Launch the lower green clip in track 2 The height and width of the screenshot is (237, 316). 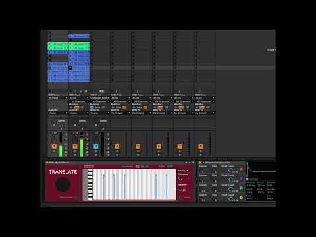[70, 48]
